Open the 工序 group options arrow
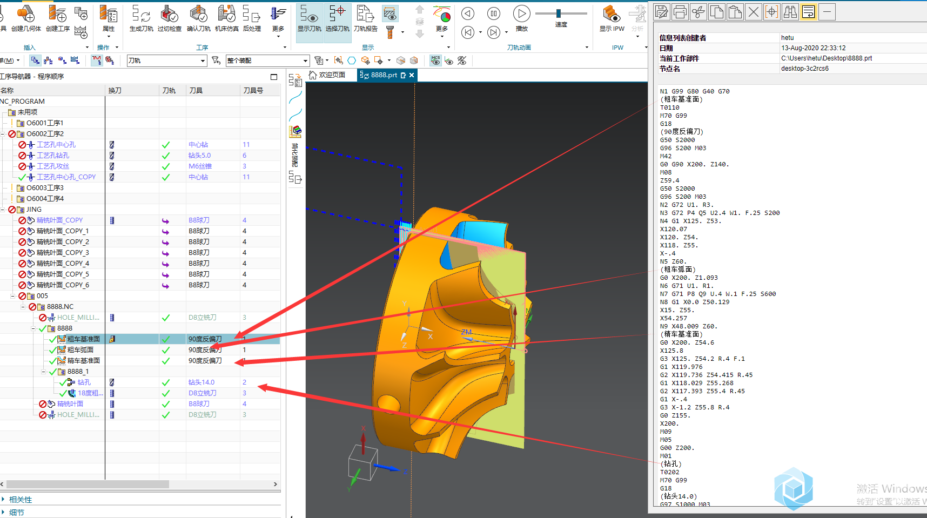Screen dimensions: 927x518 [285, 48]
